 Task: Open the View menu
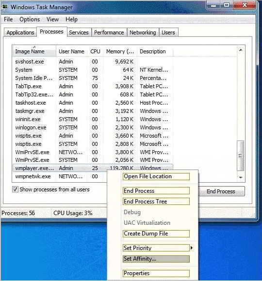point(52,19)
